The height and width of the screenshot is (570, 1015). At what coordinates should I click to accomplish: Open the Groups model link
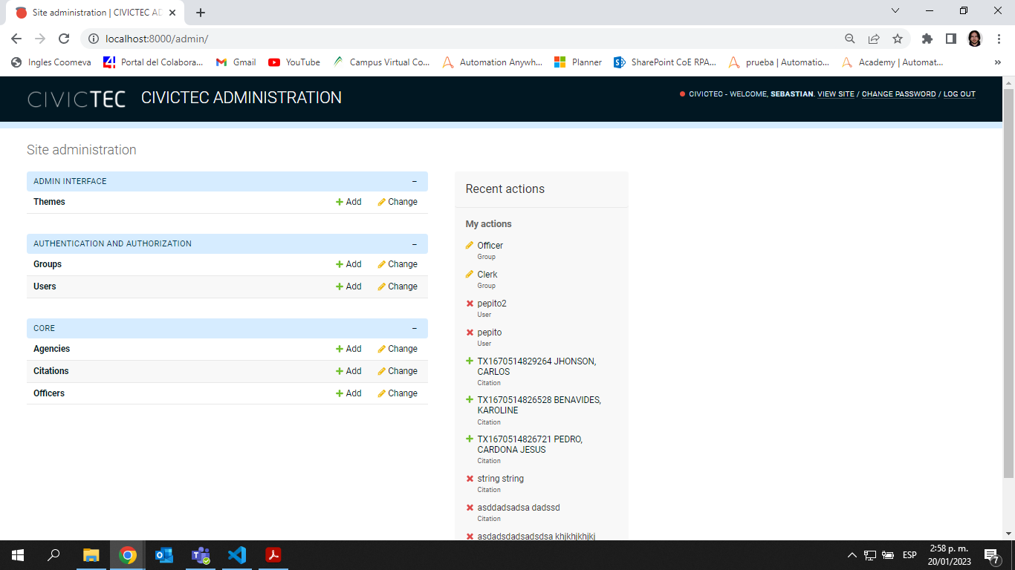click(x=48, y=264)
